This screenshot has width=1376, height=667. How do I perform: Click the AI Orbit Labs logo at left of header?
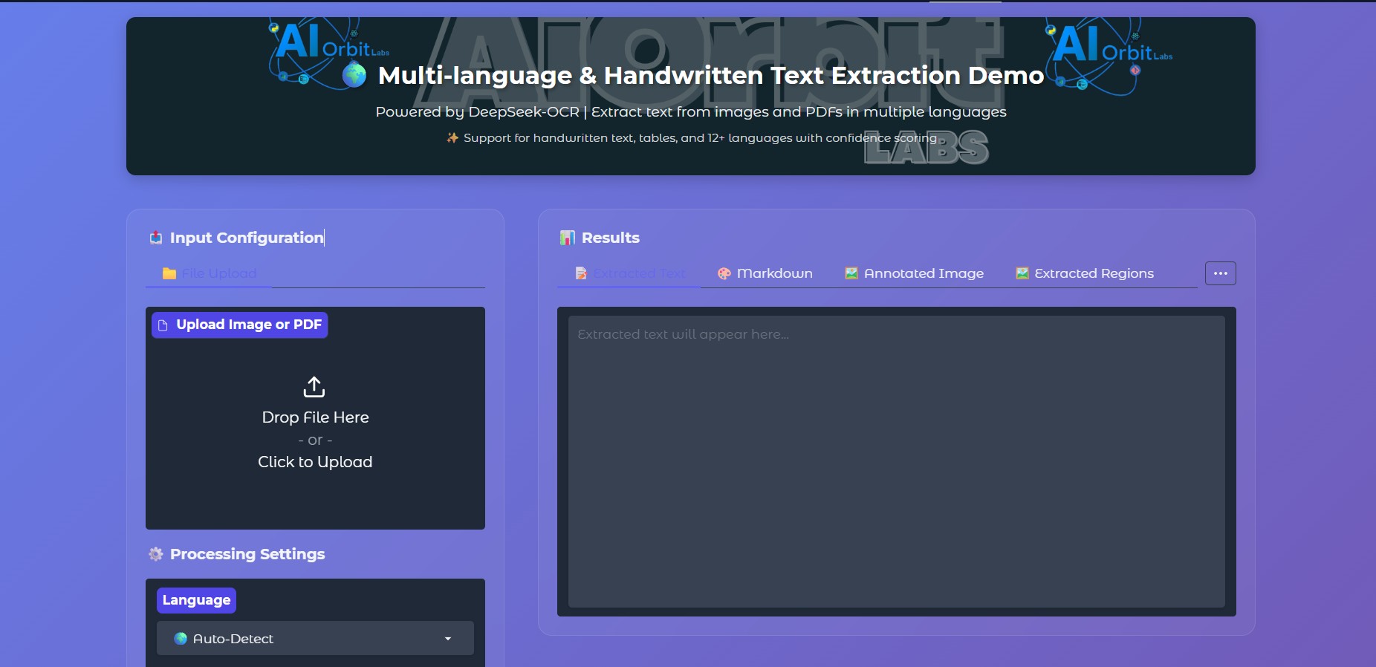328,53
